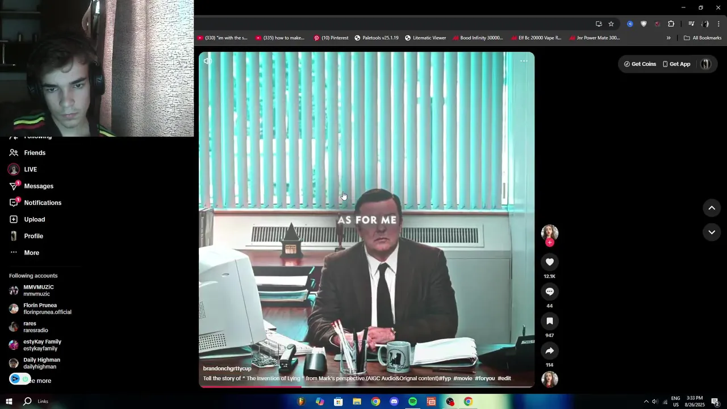Show hidden system tray icons

click(x=646, y=402)
